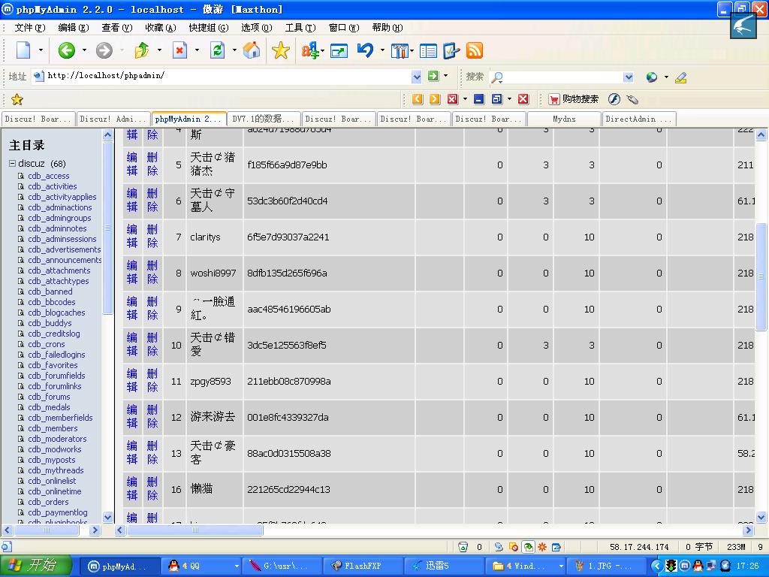769x577 pixels.
Task: Click the 开始 Start button
Action: [x=35, y=566]
